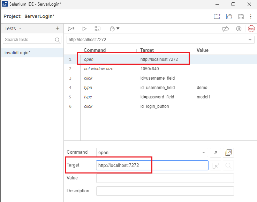Click the Target input field in editor
This screenshot has width=257, height=202.
pyautogui.click(x=152, y=165)
